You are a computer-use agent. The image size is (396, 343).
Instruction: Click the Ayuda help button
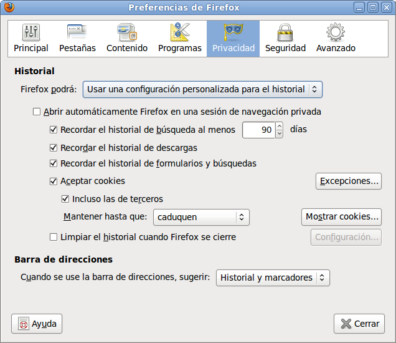click(x=37, y=324)
